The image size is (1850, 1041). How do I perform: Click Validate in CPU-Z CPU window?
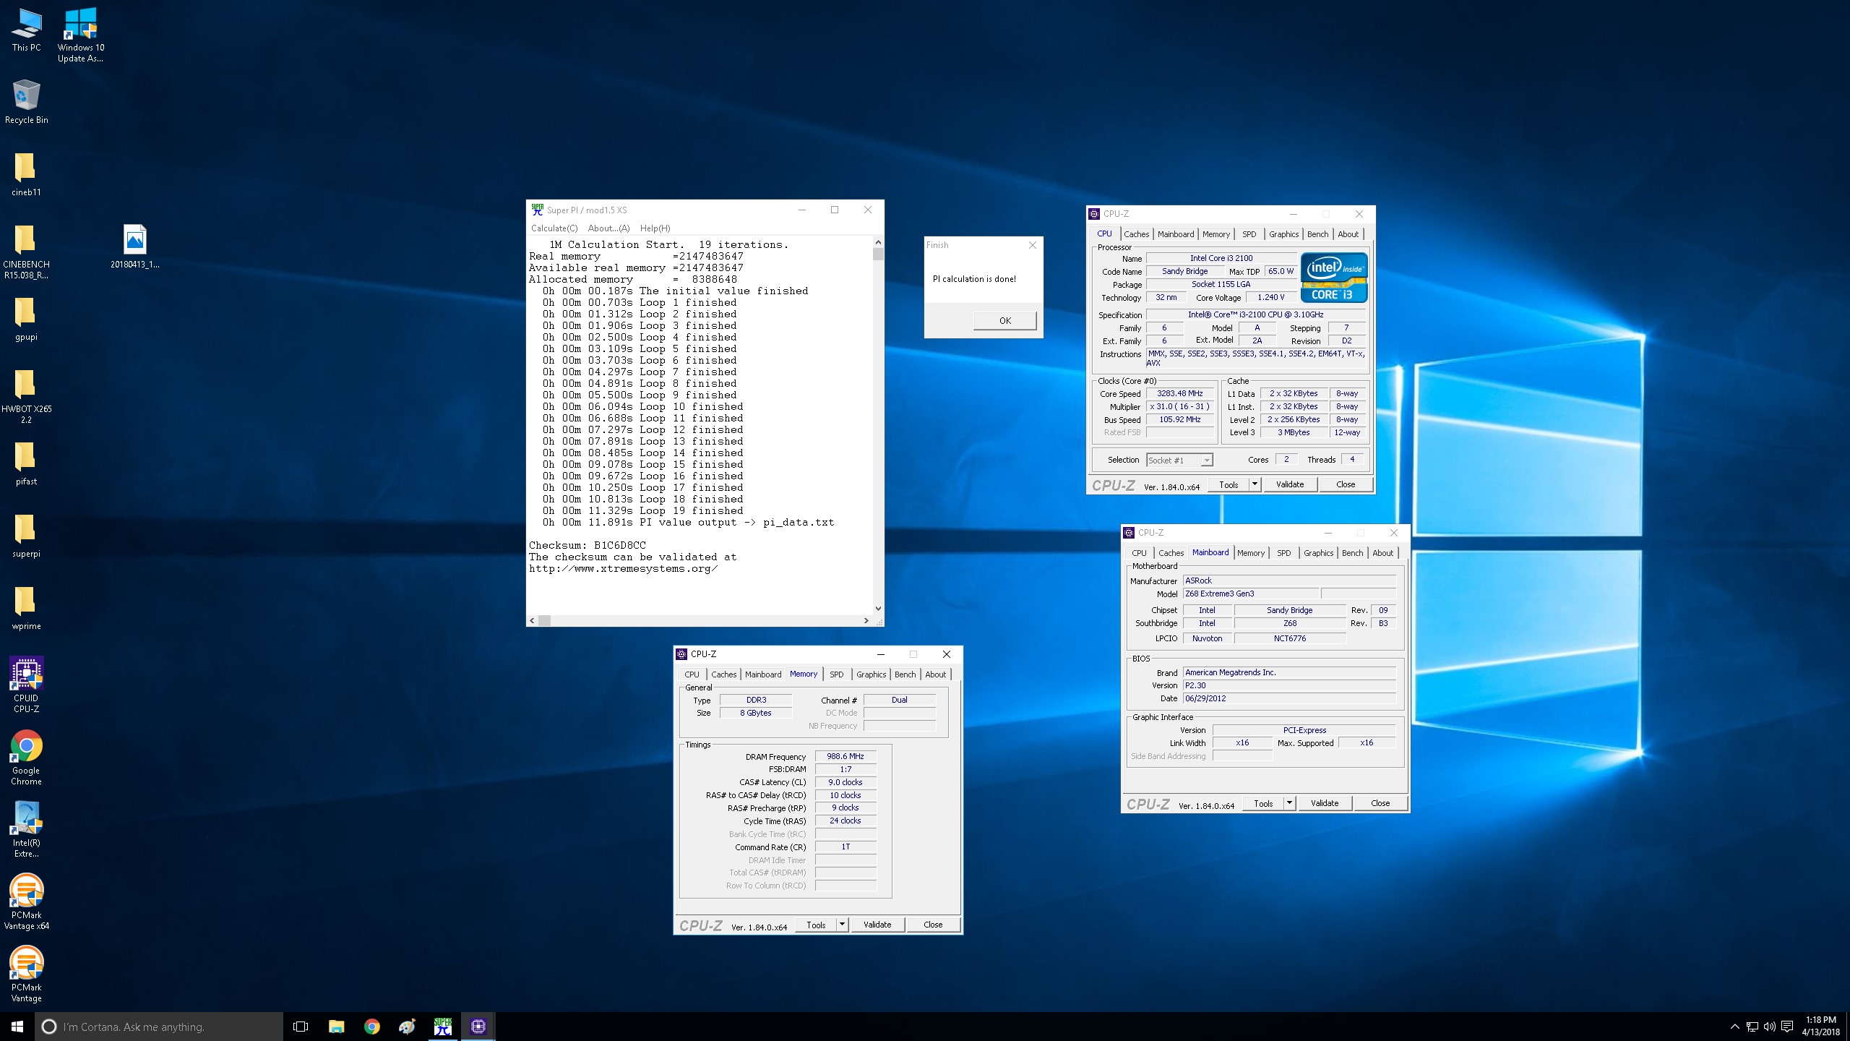1290,484
